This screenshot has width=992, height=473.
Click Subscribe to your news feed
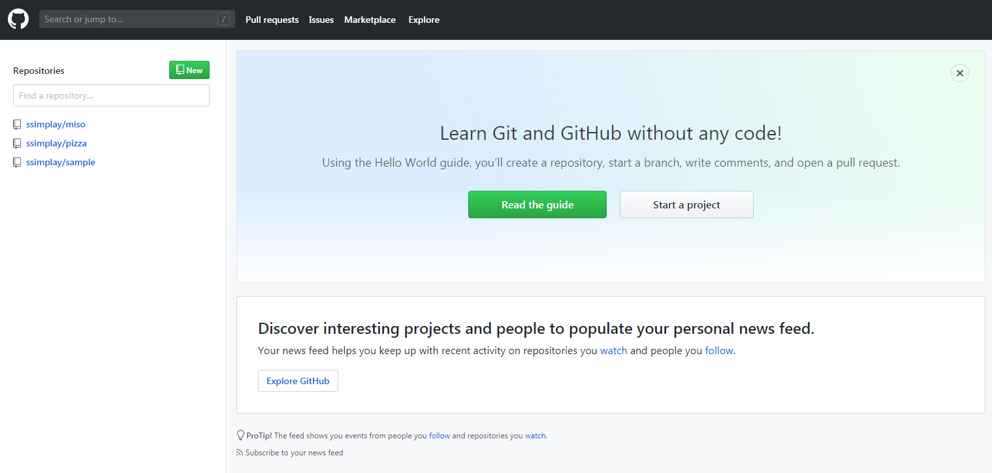294,452
